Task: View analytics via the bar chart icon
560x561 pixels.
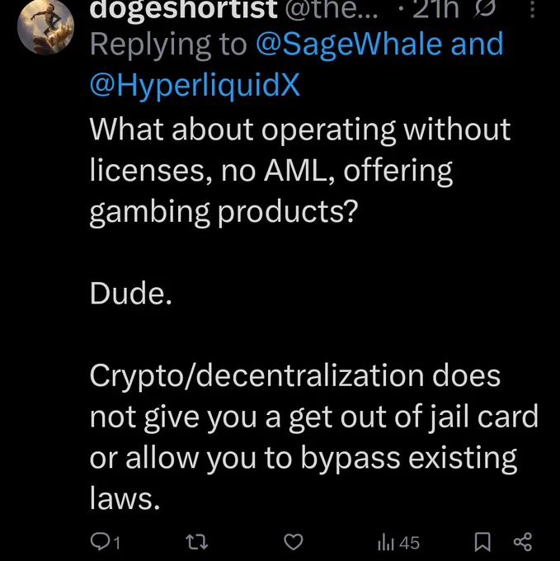Action: (x=386, y=543)
